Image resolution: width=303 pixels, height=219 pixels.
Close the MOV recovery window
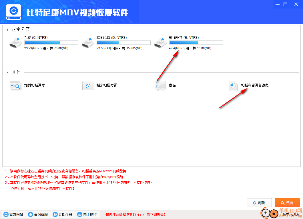(x=296, y=4)
